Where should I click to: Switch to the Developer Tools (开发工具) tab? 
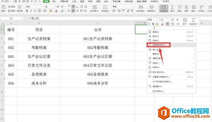click(116, 1)
